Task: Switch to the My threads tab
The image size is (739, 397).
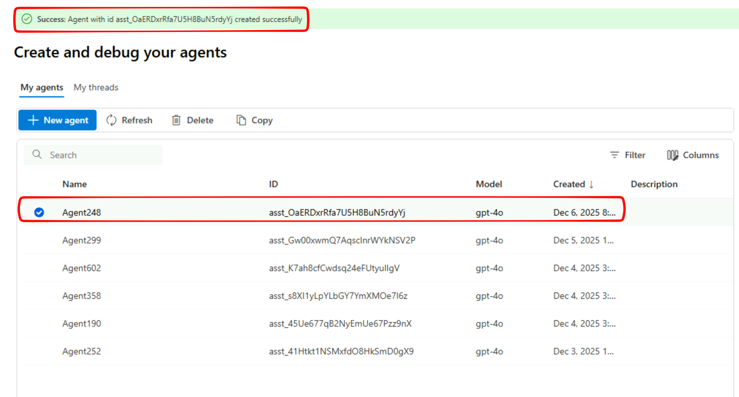Action: [96, 87]
